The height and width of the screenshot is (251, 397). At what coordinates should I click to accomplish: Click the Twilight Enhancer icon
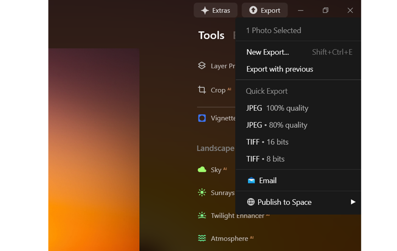(202, 215)
